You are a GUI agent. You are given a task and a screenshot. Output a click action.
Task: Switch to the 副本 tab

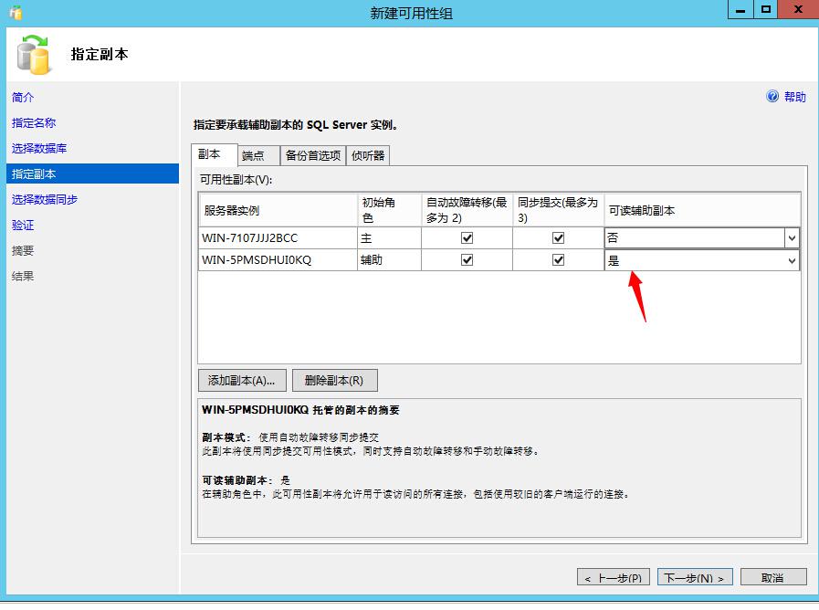[x=215, y=154]
